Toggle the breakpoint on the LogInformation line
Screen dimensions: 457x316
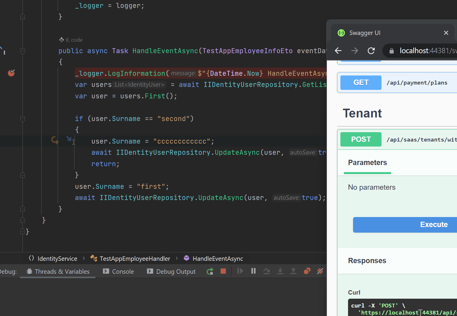click(11, 73)
